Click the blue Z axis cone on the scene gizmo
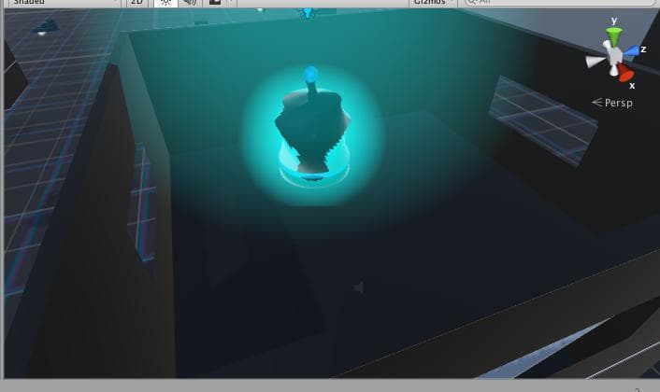660x392 pixels. point(631,51)
